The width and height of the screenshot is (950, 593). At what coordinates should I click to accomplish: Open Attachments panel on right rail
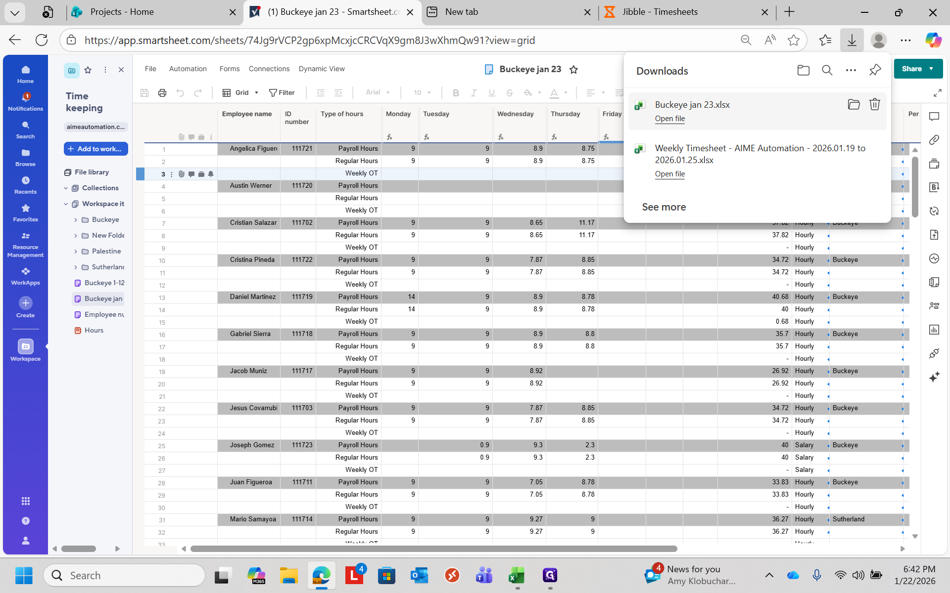934,140
